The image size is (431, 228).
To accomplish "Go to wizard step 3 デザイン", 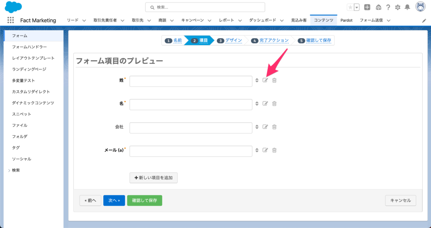I will point(234,40).
